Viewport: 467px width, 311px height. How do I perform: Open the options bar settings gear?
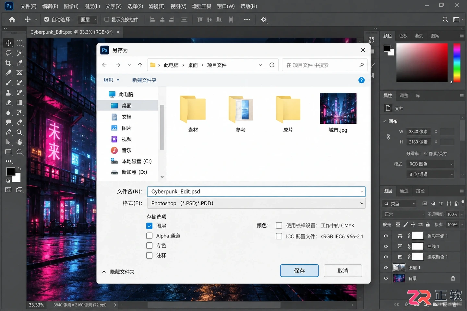tap(264, 20)
